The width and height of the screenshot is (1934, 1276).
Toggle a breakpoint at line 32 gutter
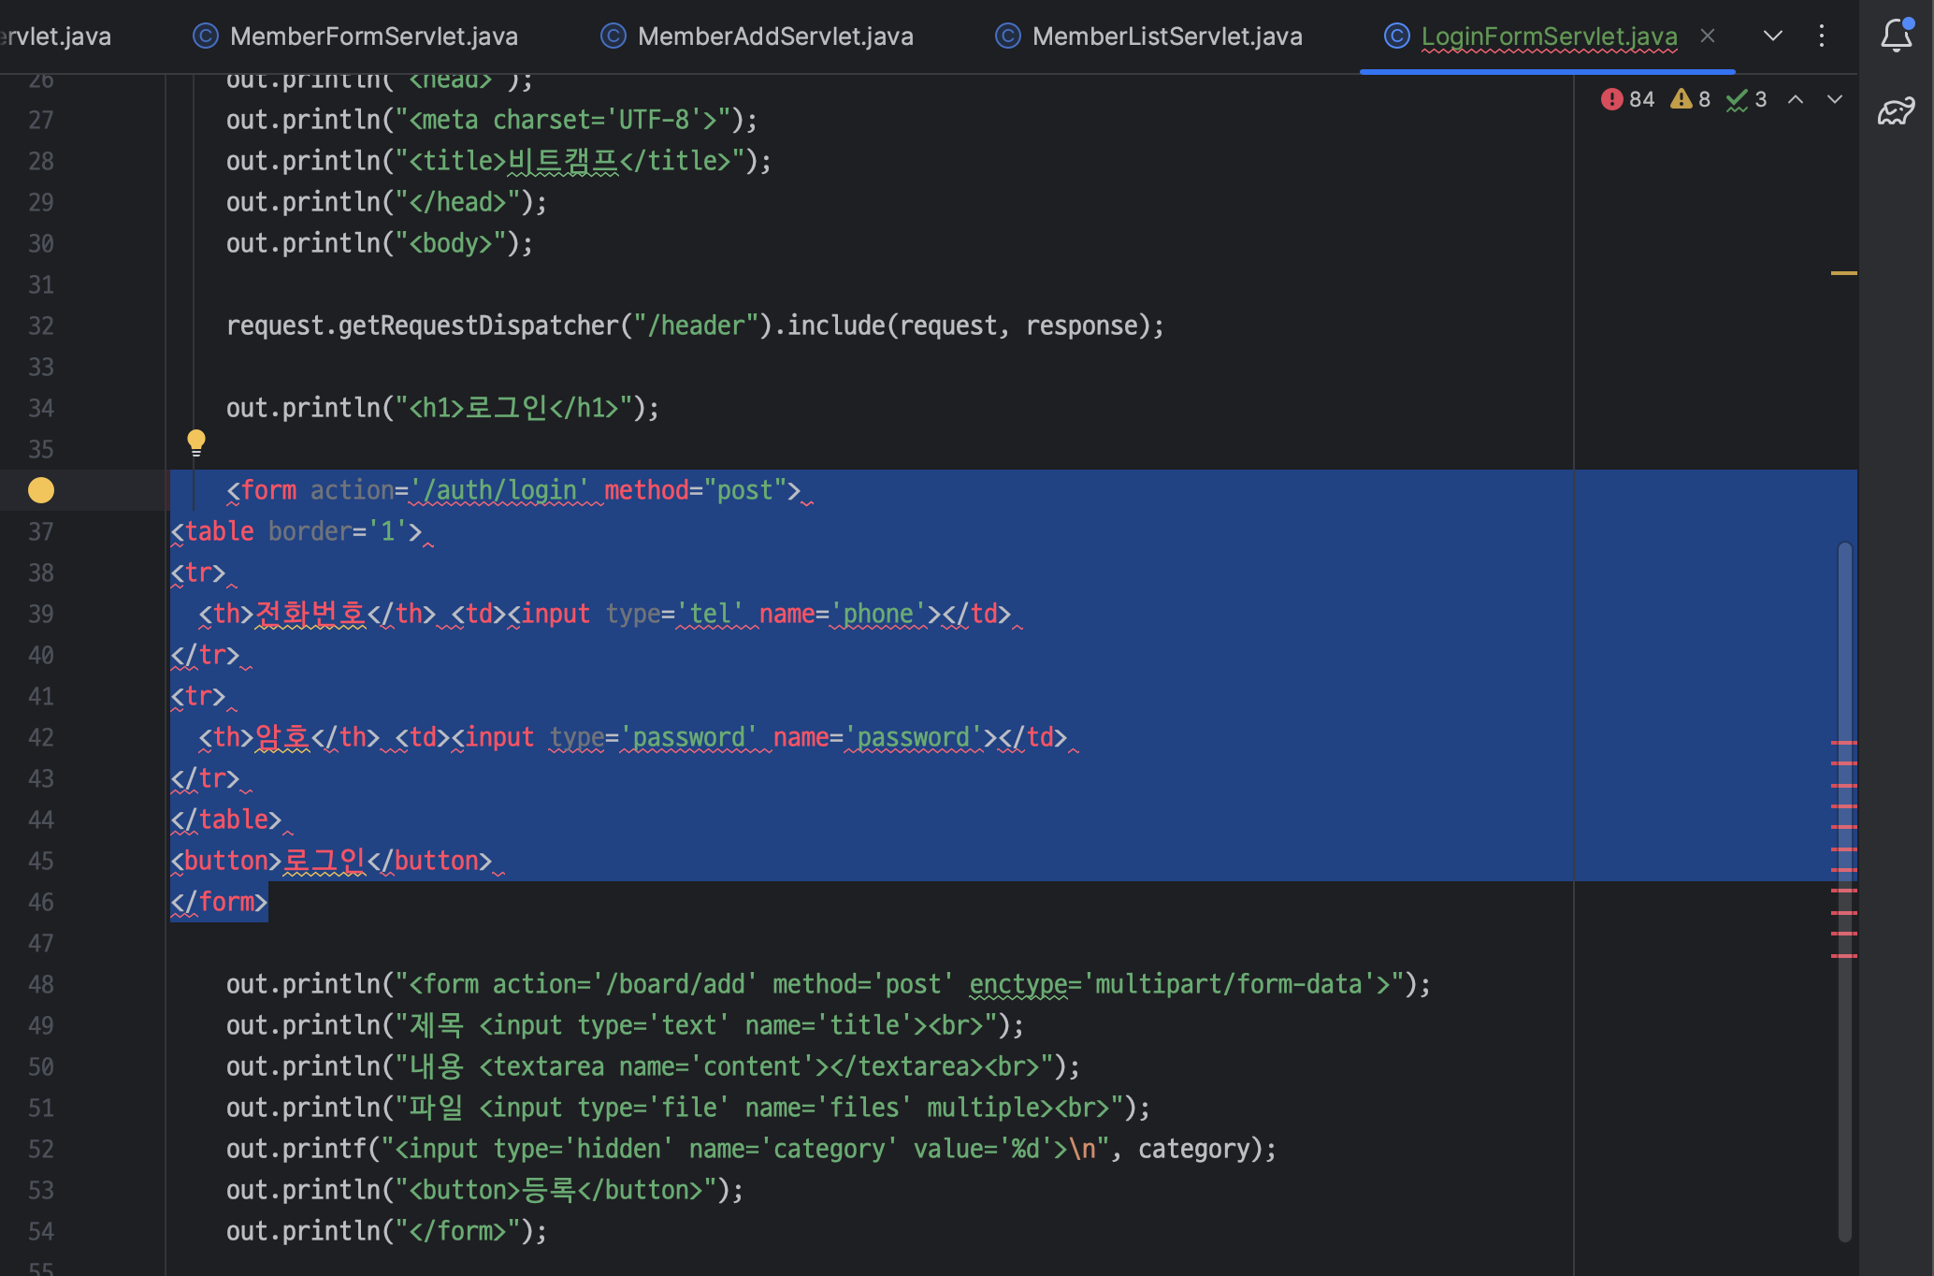pos(41,326)
